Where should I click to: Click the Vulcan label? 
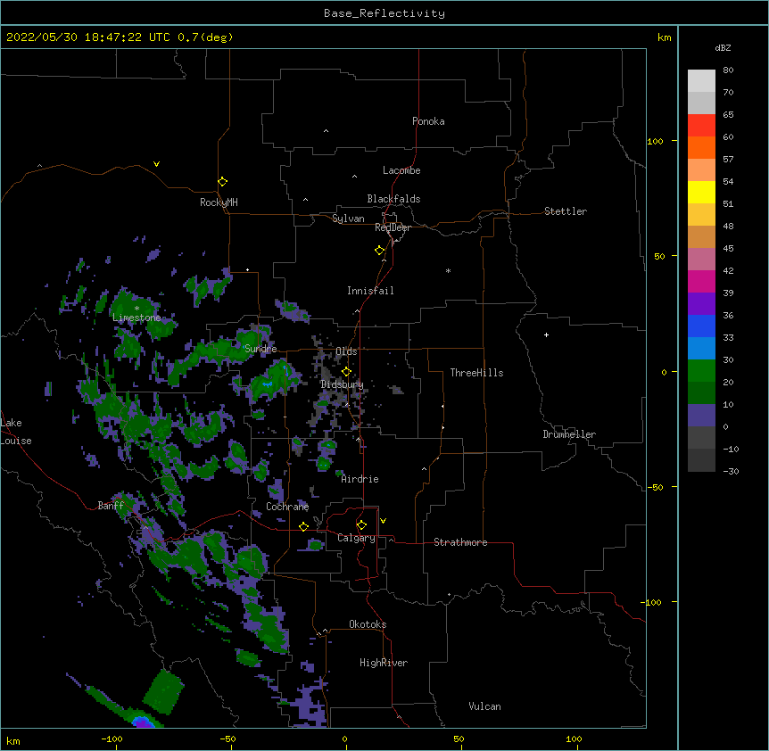[x=484, y=706]
